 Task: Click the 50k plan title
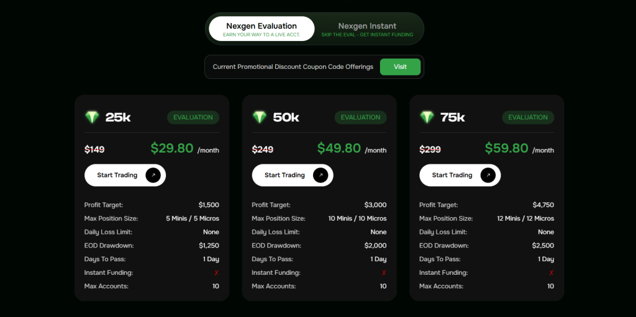(286, 118)
